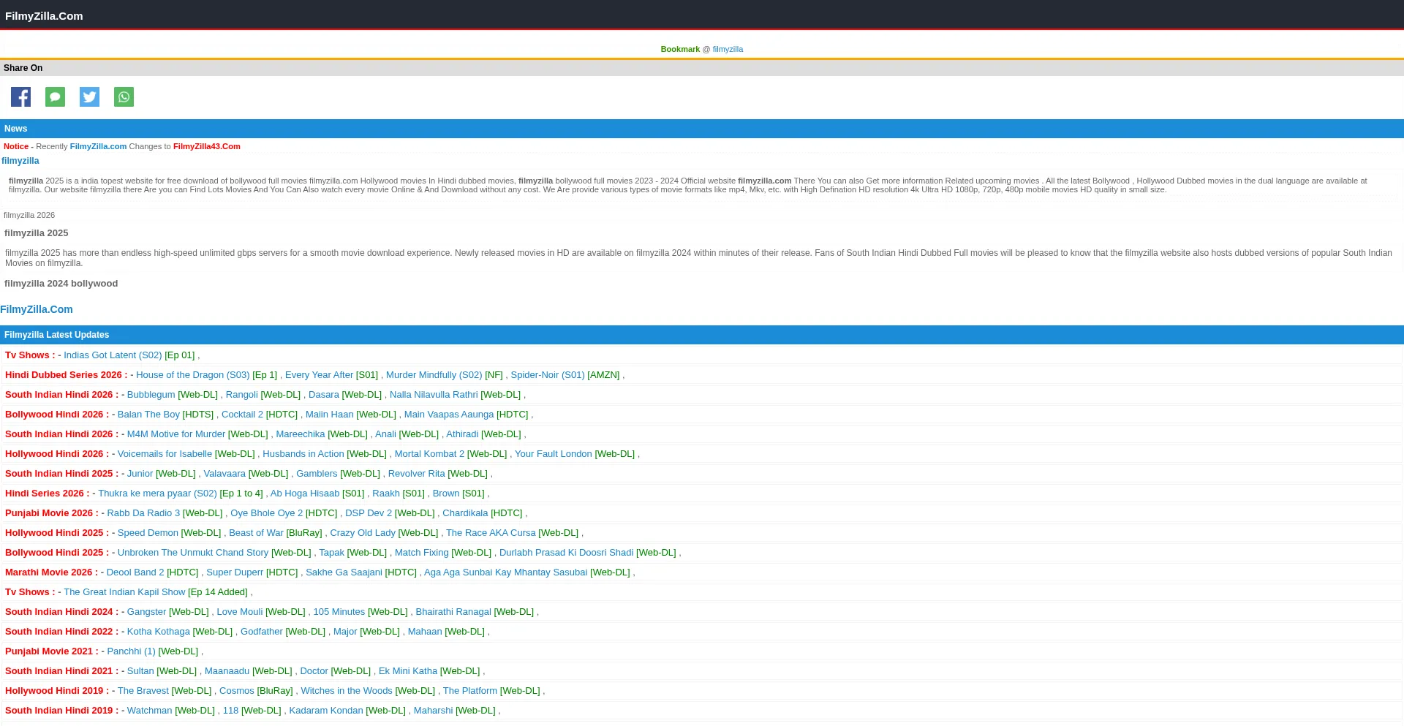Image resolution: width=1404 pixels, height=726 pixels.
Task: Open the Mareechika link
Action: [x=301, y=434]
